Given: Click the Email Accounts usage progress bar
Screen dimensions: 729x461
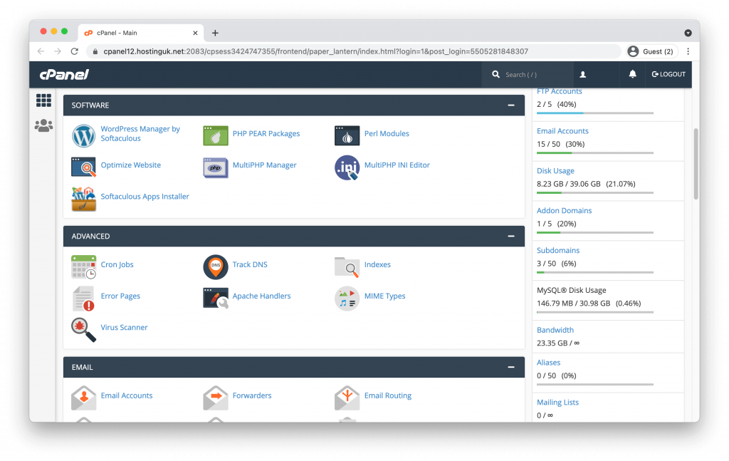Looking at the screenshot, I should pos(594,152).
